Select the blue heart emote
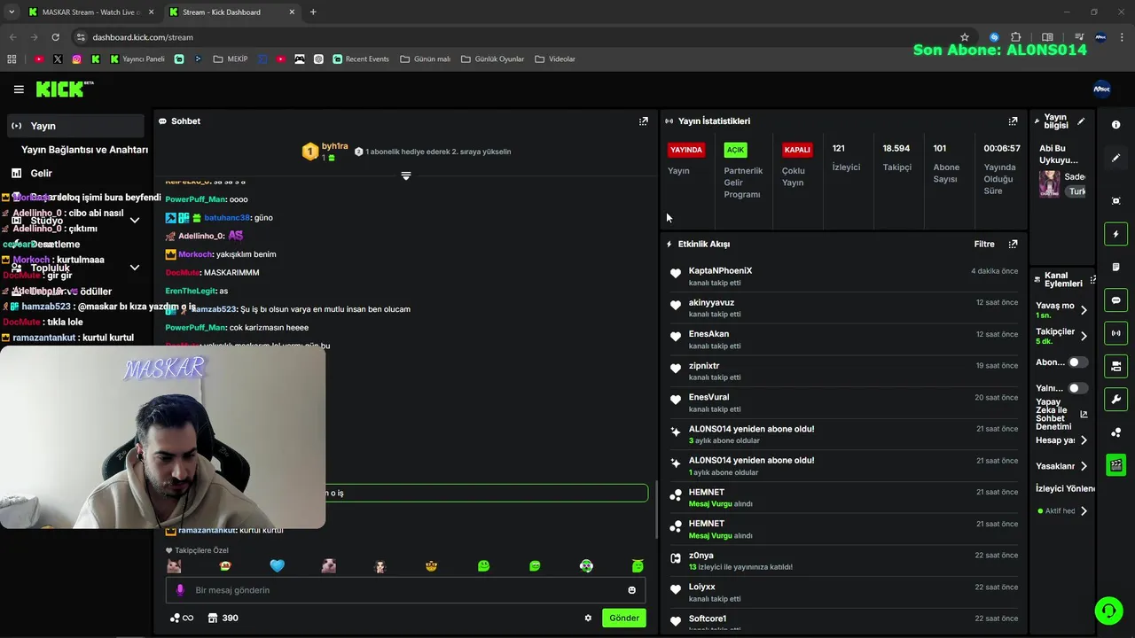 277,566
